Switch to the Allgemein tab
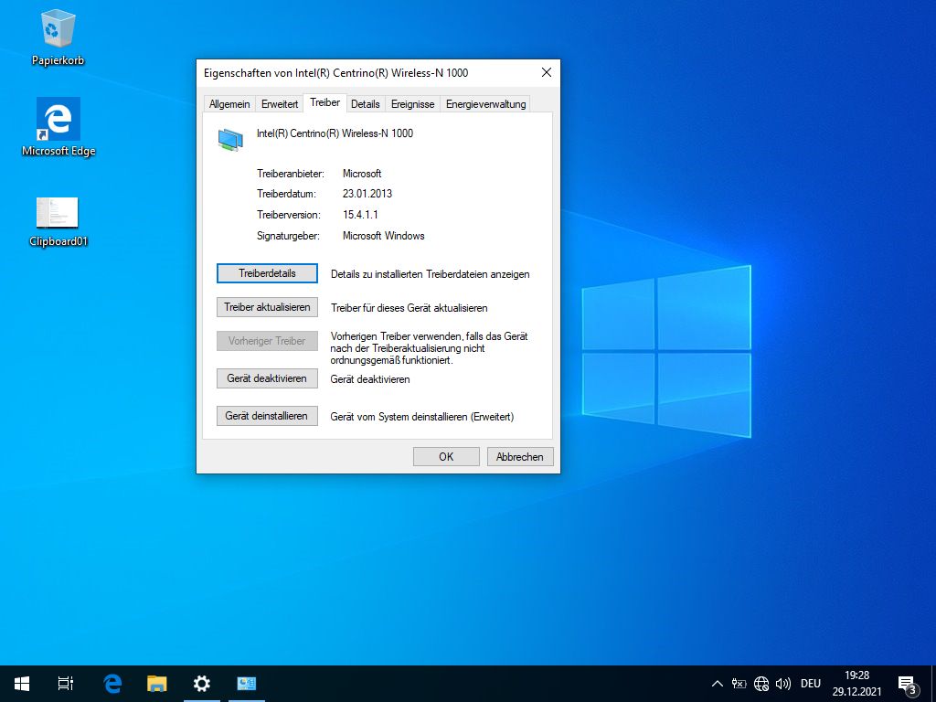Image resolution: width=936 pixels, height=702 pixels. point(229,104)
